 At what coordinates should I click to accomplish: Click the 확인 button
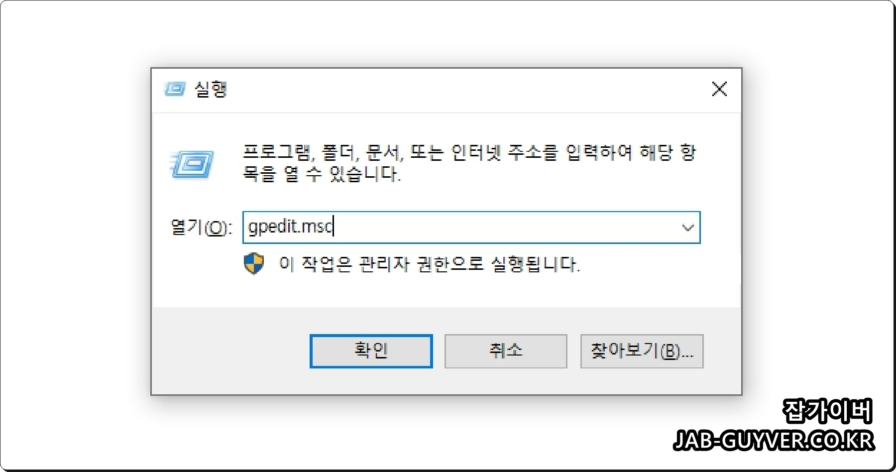tap(371, 351)
